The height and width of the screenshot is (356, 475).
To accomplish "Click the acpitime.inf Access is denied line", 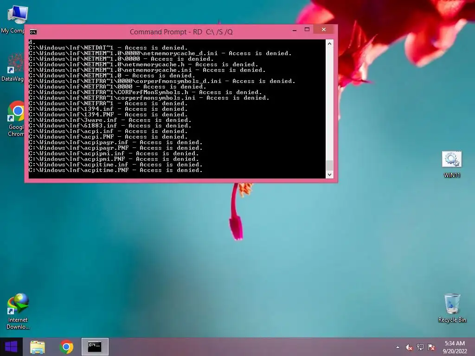I will click(x=116, y=165).
